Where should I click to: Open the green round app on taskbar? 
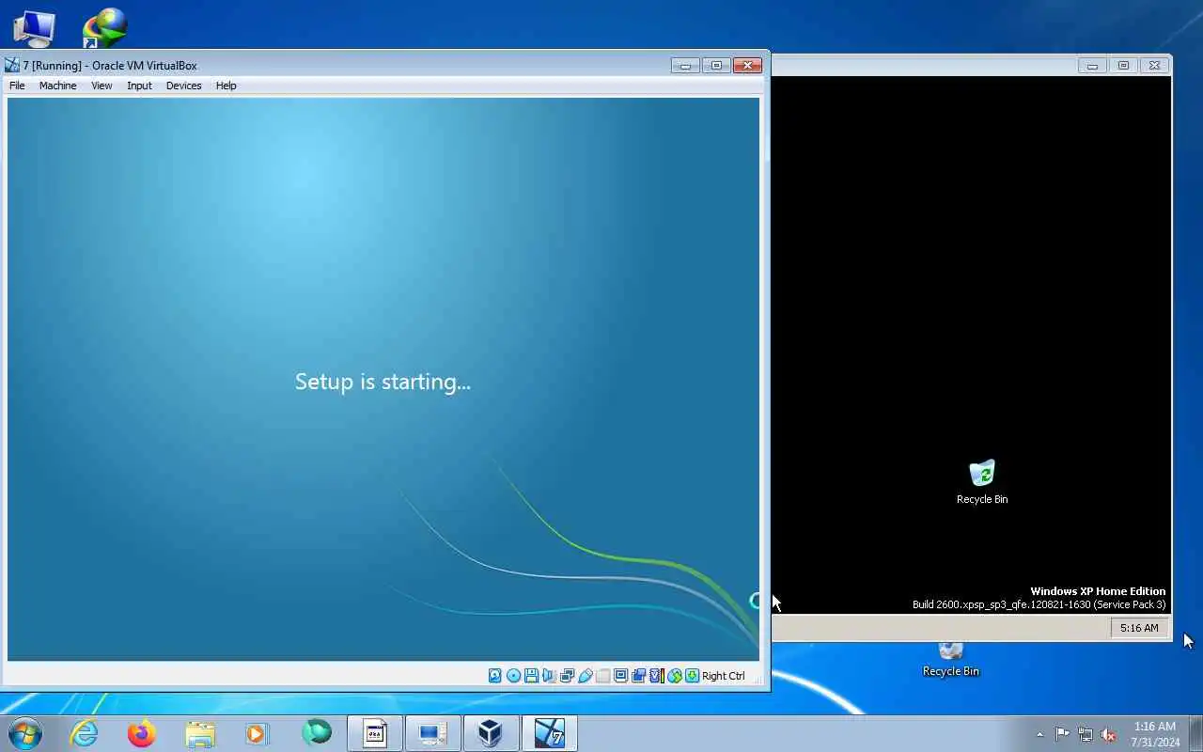click(317, 732)
